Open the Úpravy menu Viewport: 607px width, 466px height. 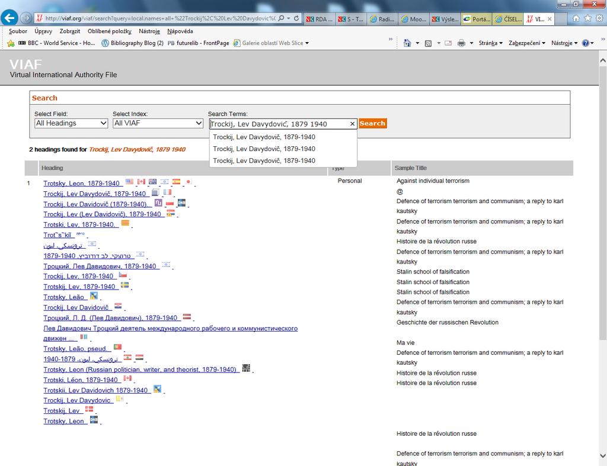click(x=43, y=31)
